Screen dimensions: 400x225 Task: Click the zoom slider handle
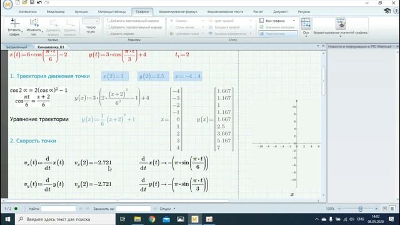click(360, 209)
